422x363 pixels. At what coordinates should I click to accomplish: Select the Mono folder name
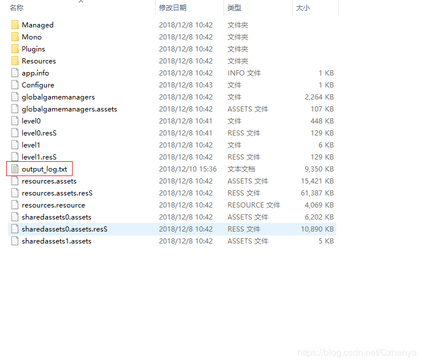(x=32, y=37)
